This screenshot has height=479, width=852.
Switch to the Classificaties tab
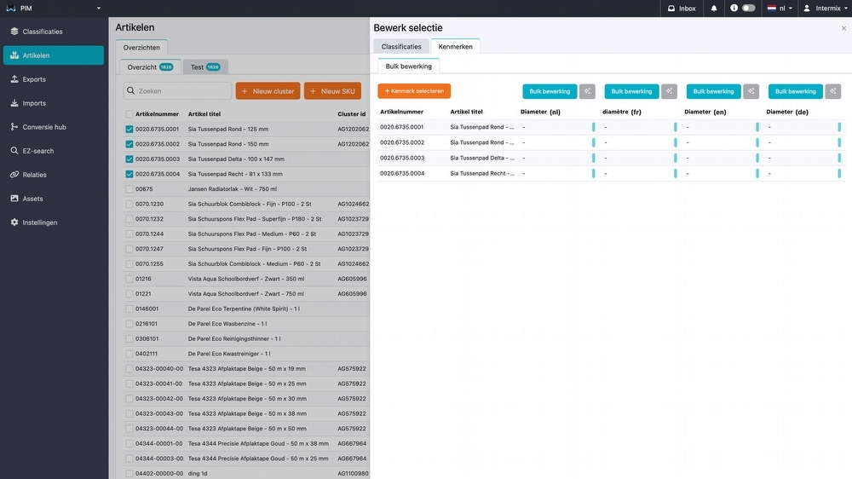pos(401,47)
